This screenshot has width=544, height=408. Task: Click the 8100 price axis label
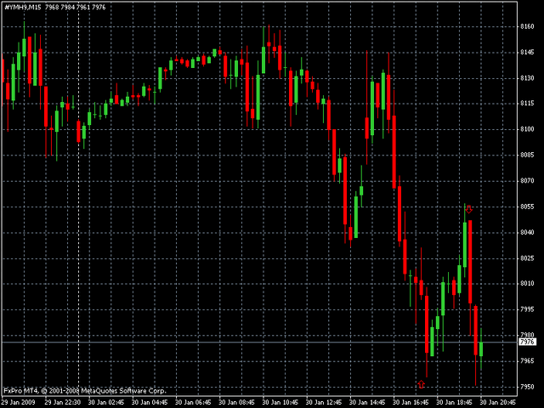pyautogui.click(x=527, y=129)
